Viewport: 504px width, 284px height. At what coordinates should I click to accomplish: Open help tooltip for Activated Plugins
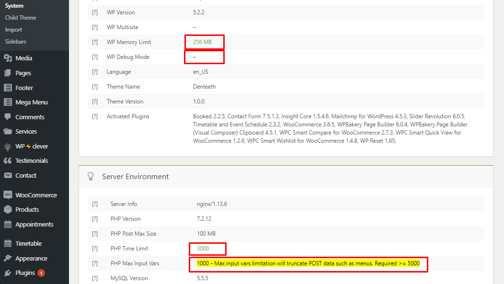coord(95,116)
